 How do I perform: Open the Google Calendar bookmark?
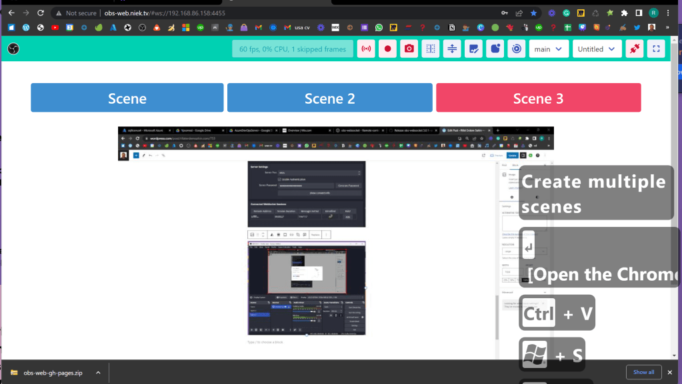tap(69, 27)
